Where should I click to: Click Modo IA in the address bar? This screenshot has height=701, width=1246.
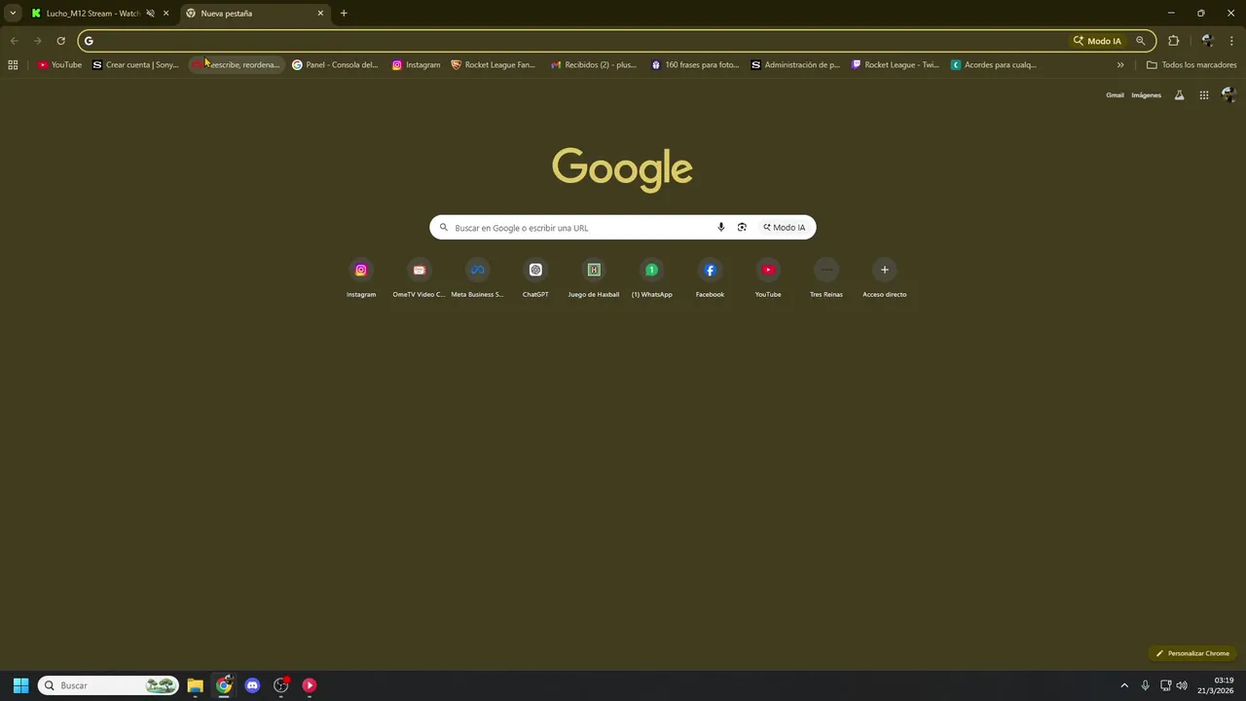click(x=1097, y=41)
